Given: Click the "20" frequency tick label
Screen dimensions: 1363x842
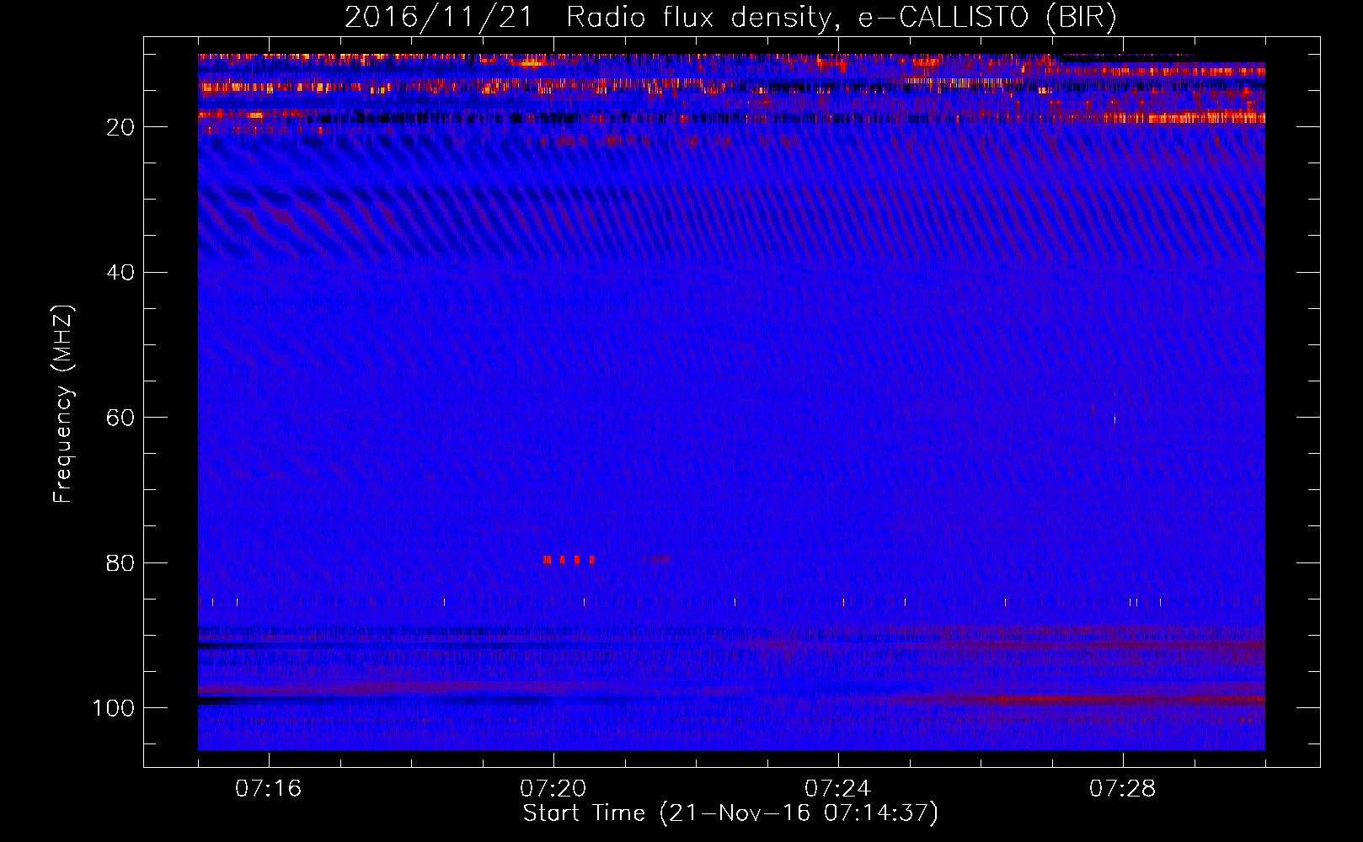Looking at the screenshot, I should 121,127.
